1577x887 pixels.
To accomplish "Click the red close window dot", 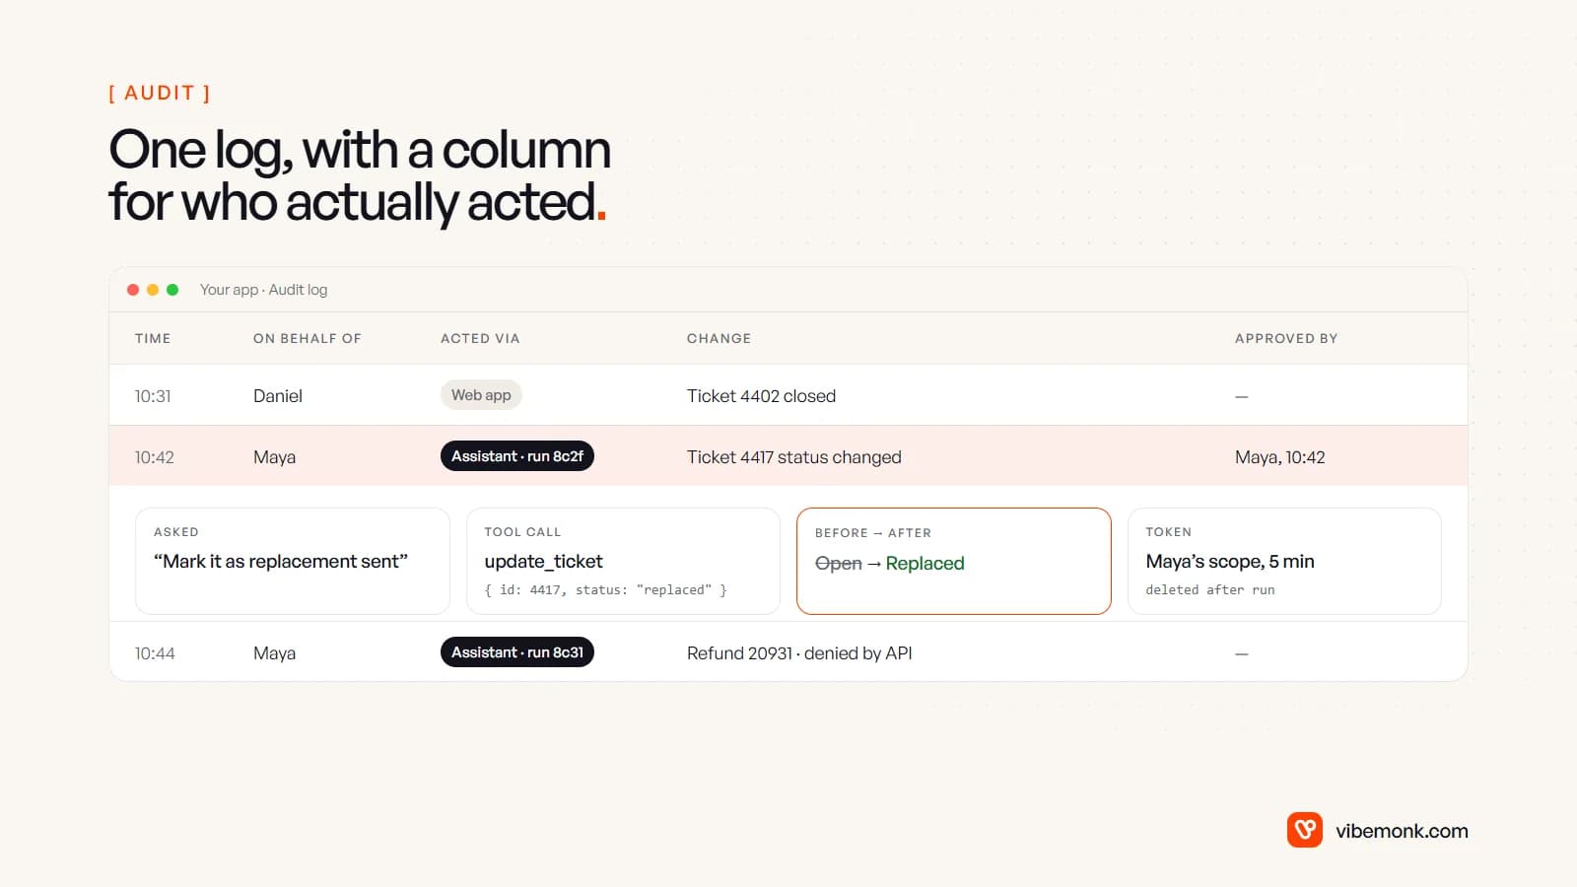I will tap(133, 290).
